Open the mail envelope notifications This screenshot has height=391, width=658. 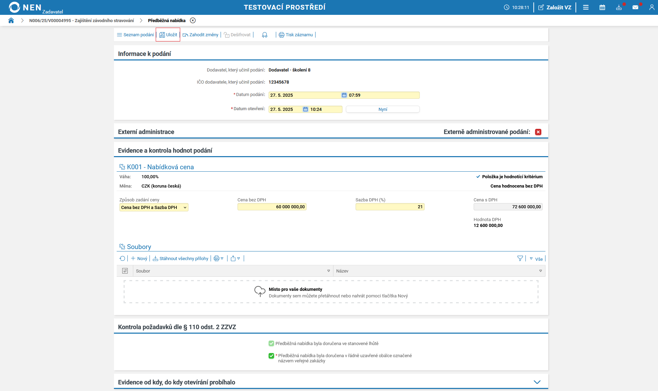click(635, 7)
